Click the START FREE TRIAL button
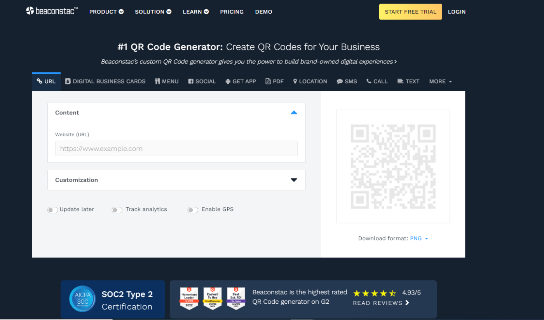544x320 pixels. coord(410,12)
